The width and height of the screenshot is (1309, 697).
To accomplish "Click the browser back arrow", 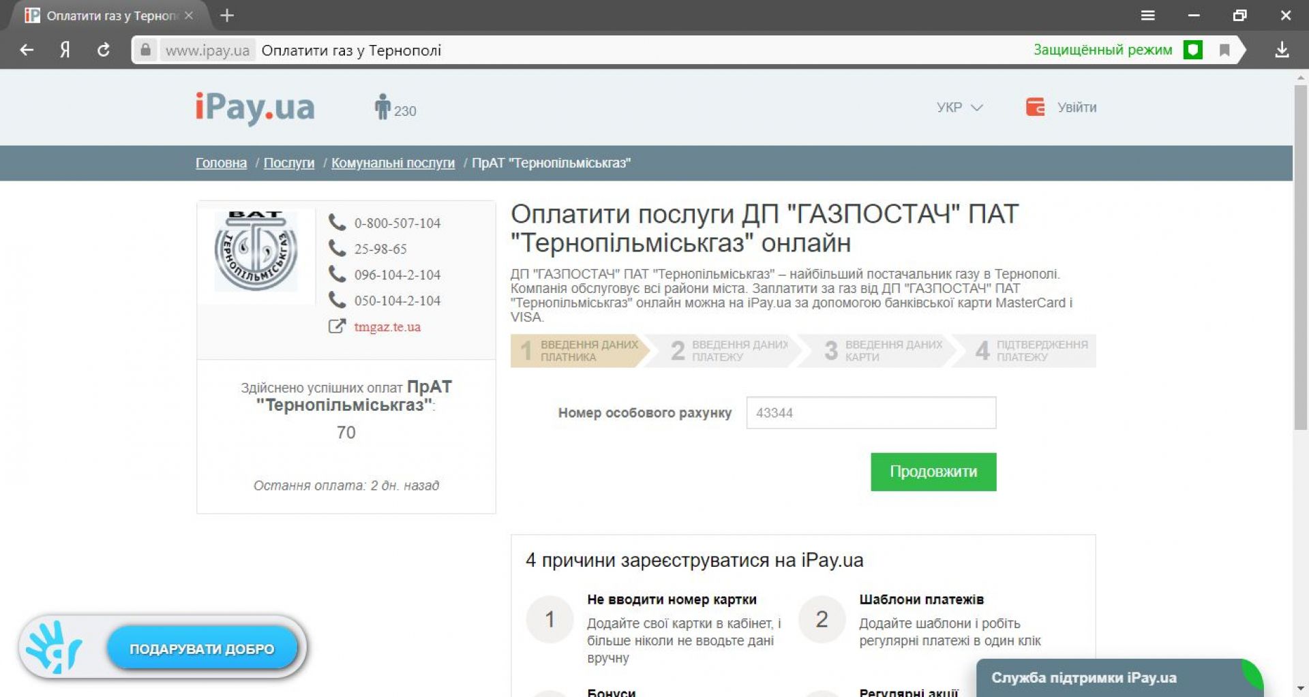I will (27, 50).
